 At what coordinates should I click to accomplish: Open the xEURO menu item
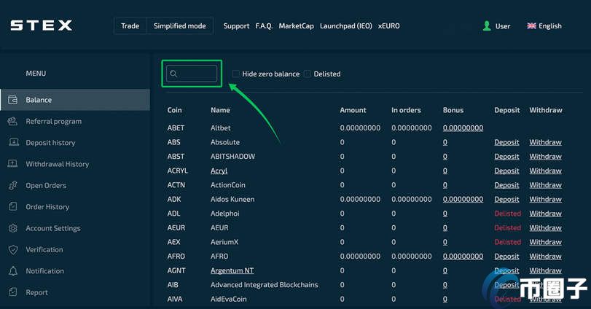click(x=389, y=26)
